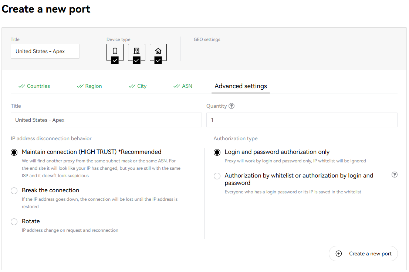Open help icon beside whitelist authorization option
The width and height of the screenshot is (409, 272).
[394, 175]
